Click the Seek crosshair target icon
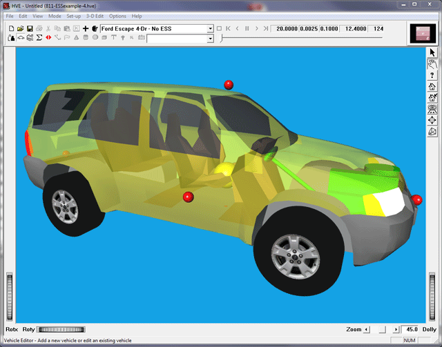The image size is (442, 347). [x=432, y=120]
